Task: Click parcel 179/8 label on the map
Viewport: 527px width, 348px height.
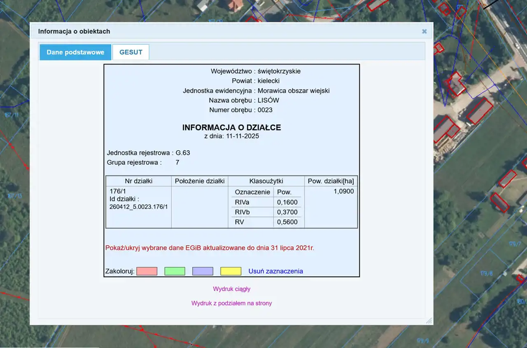Action: click(486, 274)
